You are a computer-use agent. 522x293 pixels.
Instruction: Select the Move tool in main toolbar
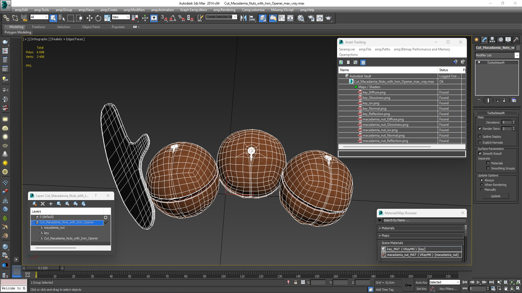tap(89, 18)
